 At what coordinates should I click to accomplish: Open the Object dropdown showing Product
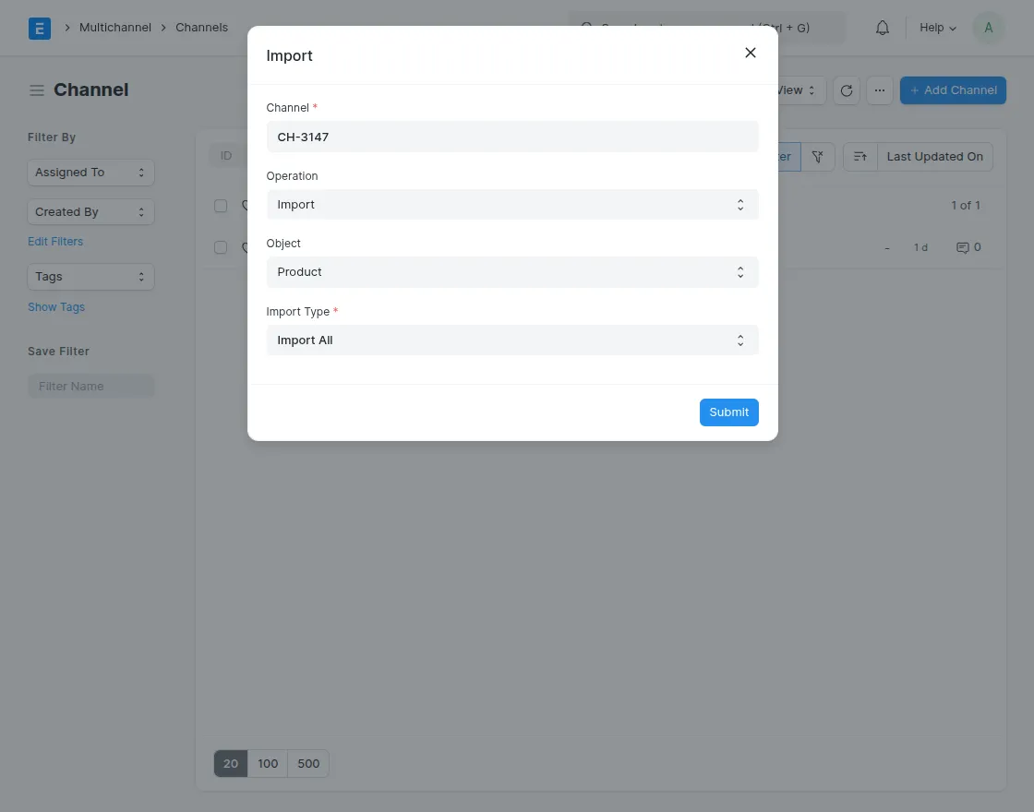511,271
